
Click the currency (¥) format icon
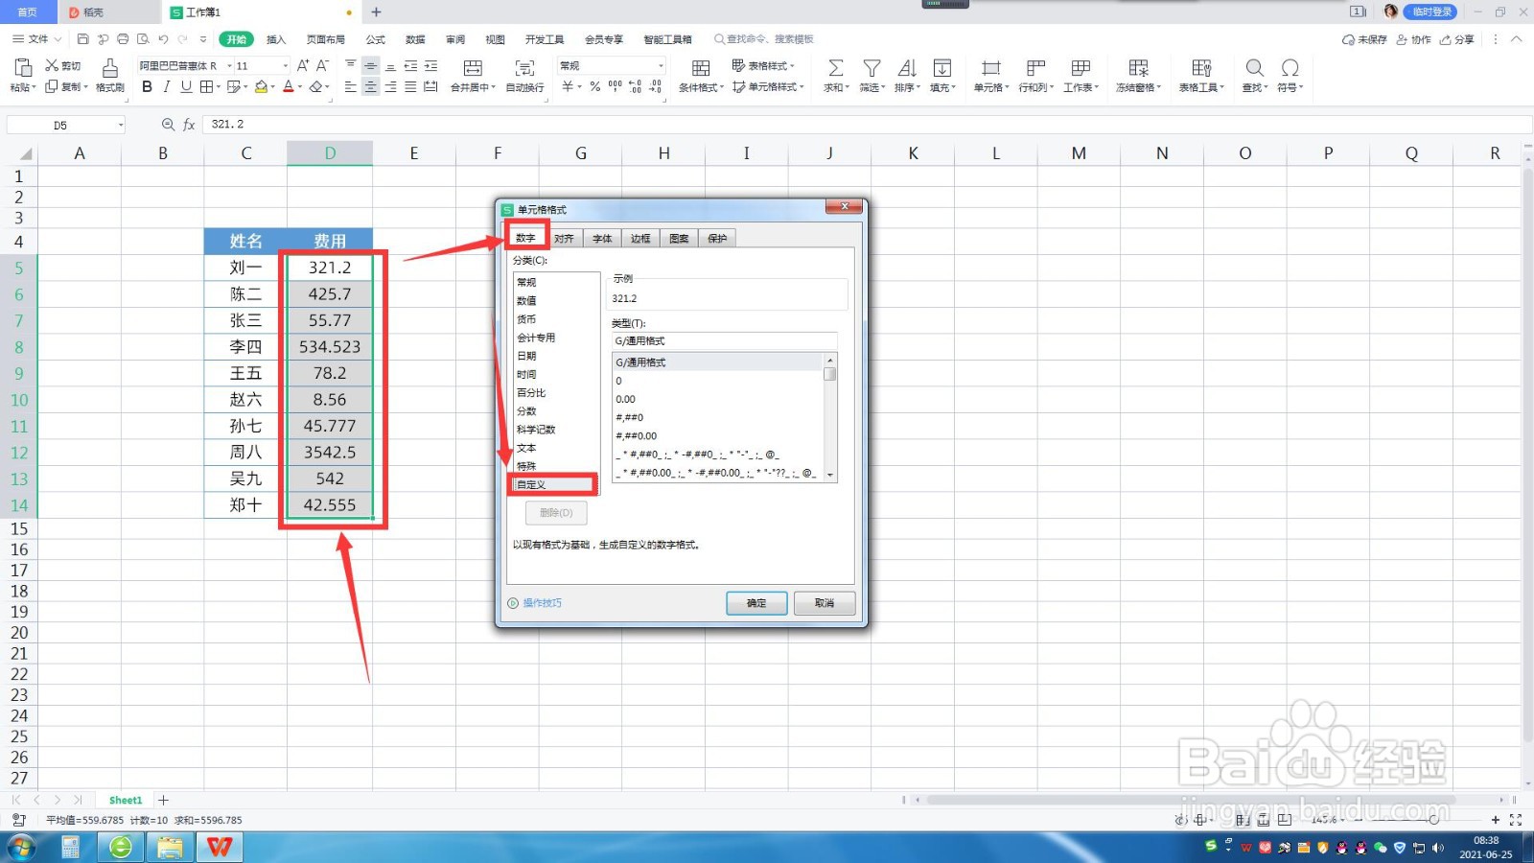(568, 87)
